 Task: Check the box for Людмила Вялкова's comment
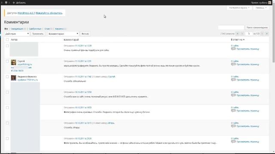(x=7, y=77)
